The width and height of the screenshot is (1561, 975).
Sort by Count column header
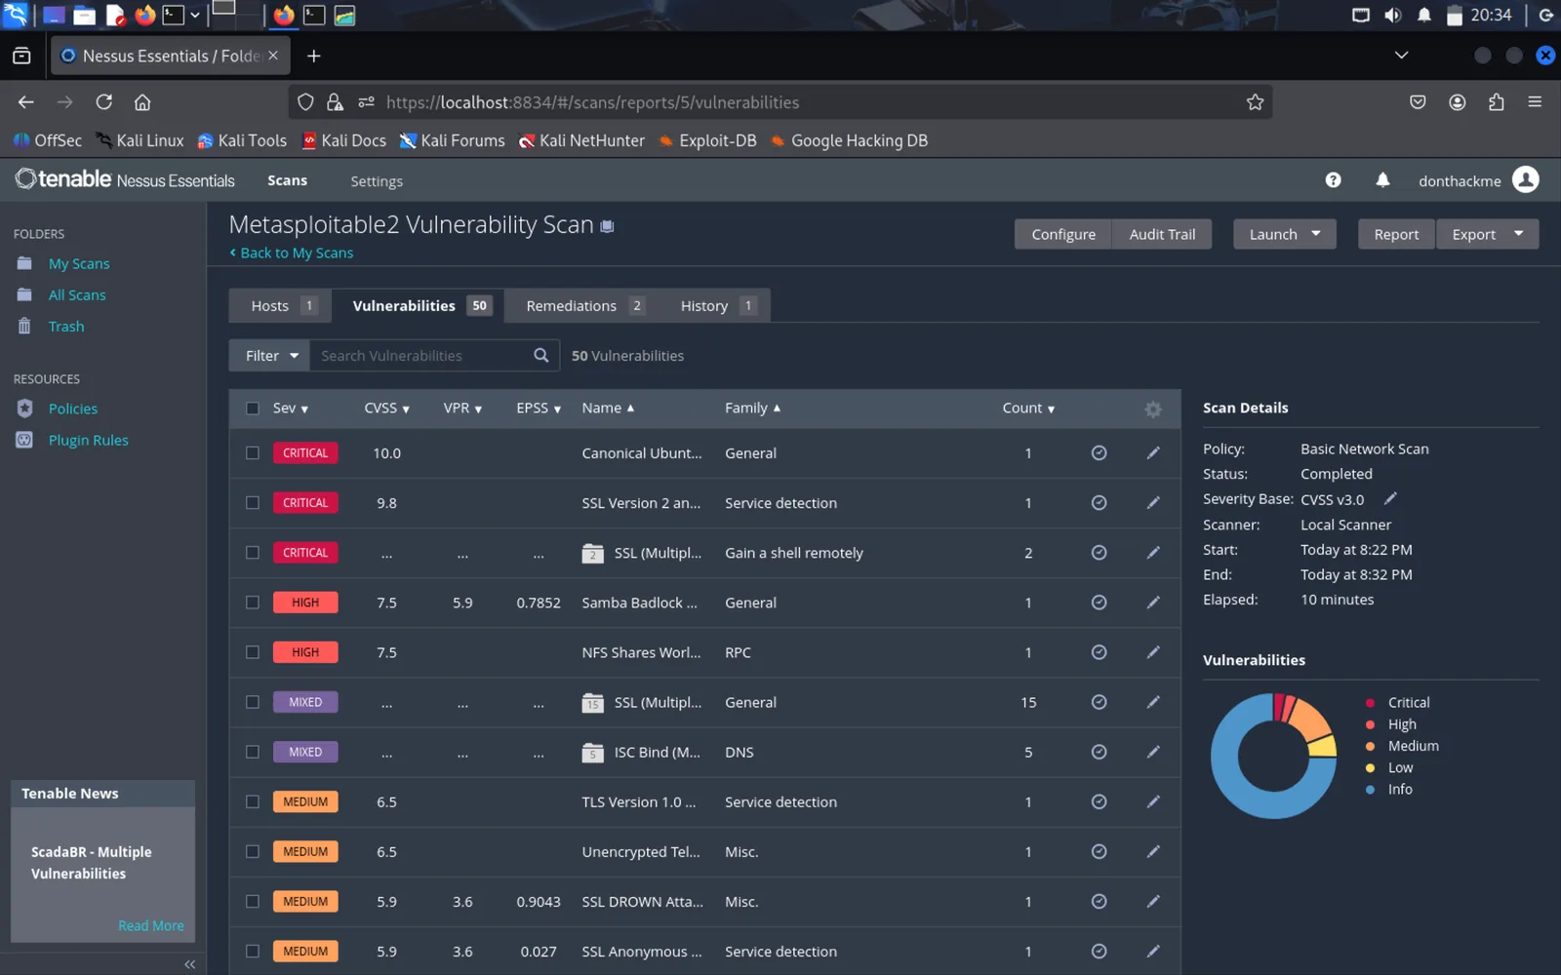tap(1028, 409)
